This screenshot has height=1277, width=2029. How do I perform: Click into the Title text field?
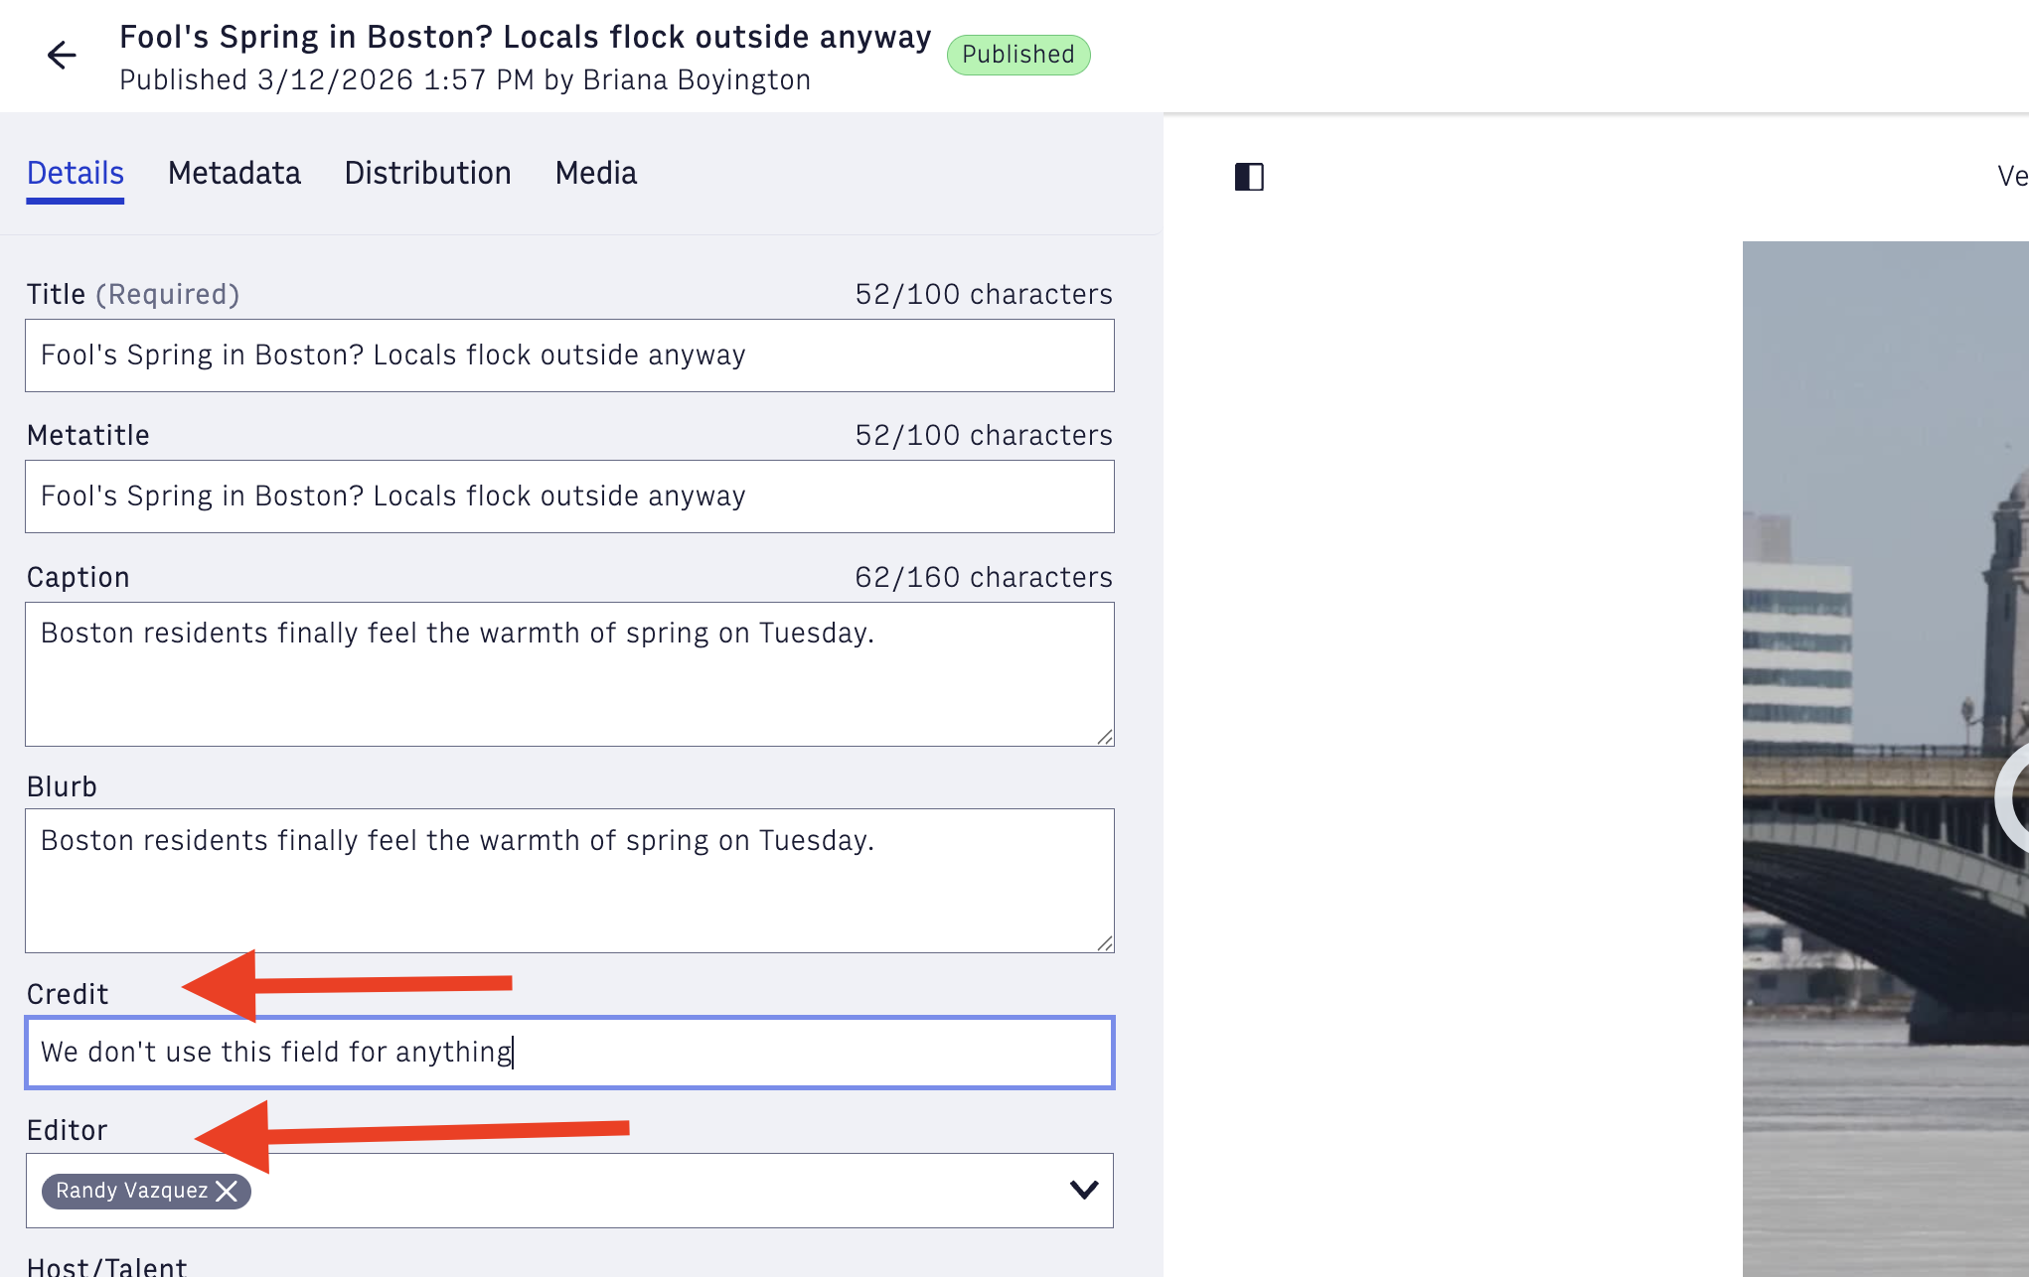569,355
